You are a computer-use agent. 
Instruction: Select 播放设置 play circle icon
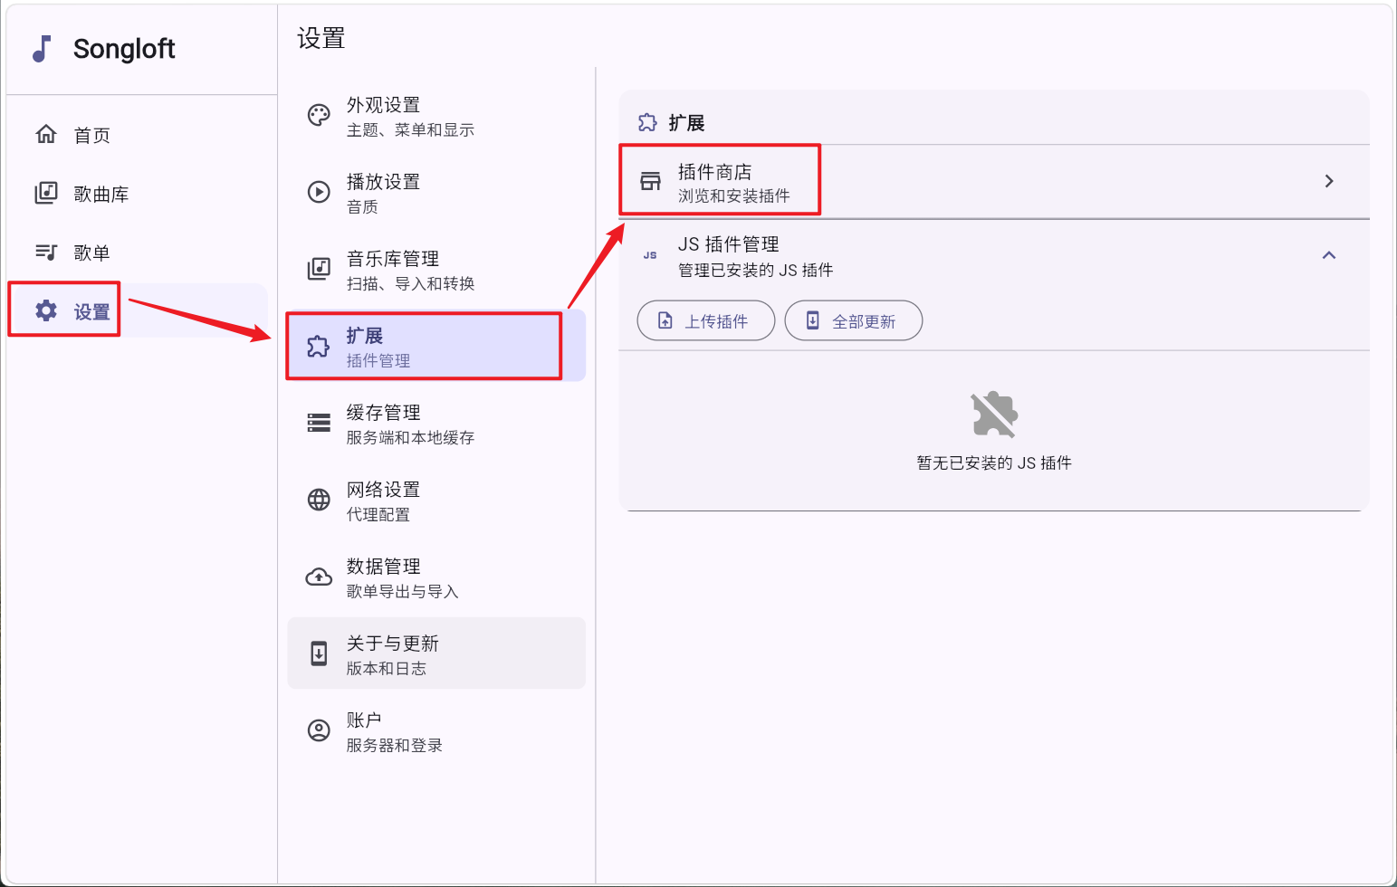coord(319,192)
